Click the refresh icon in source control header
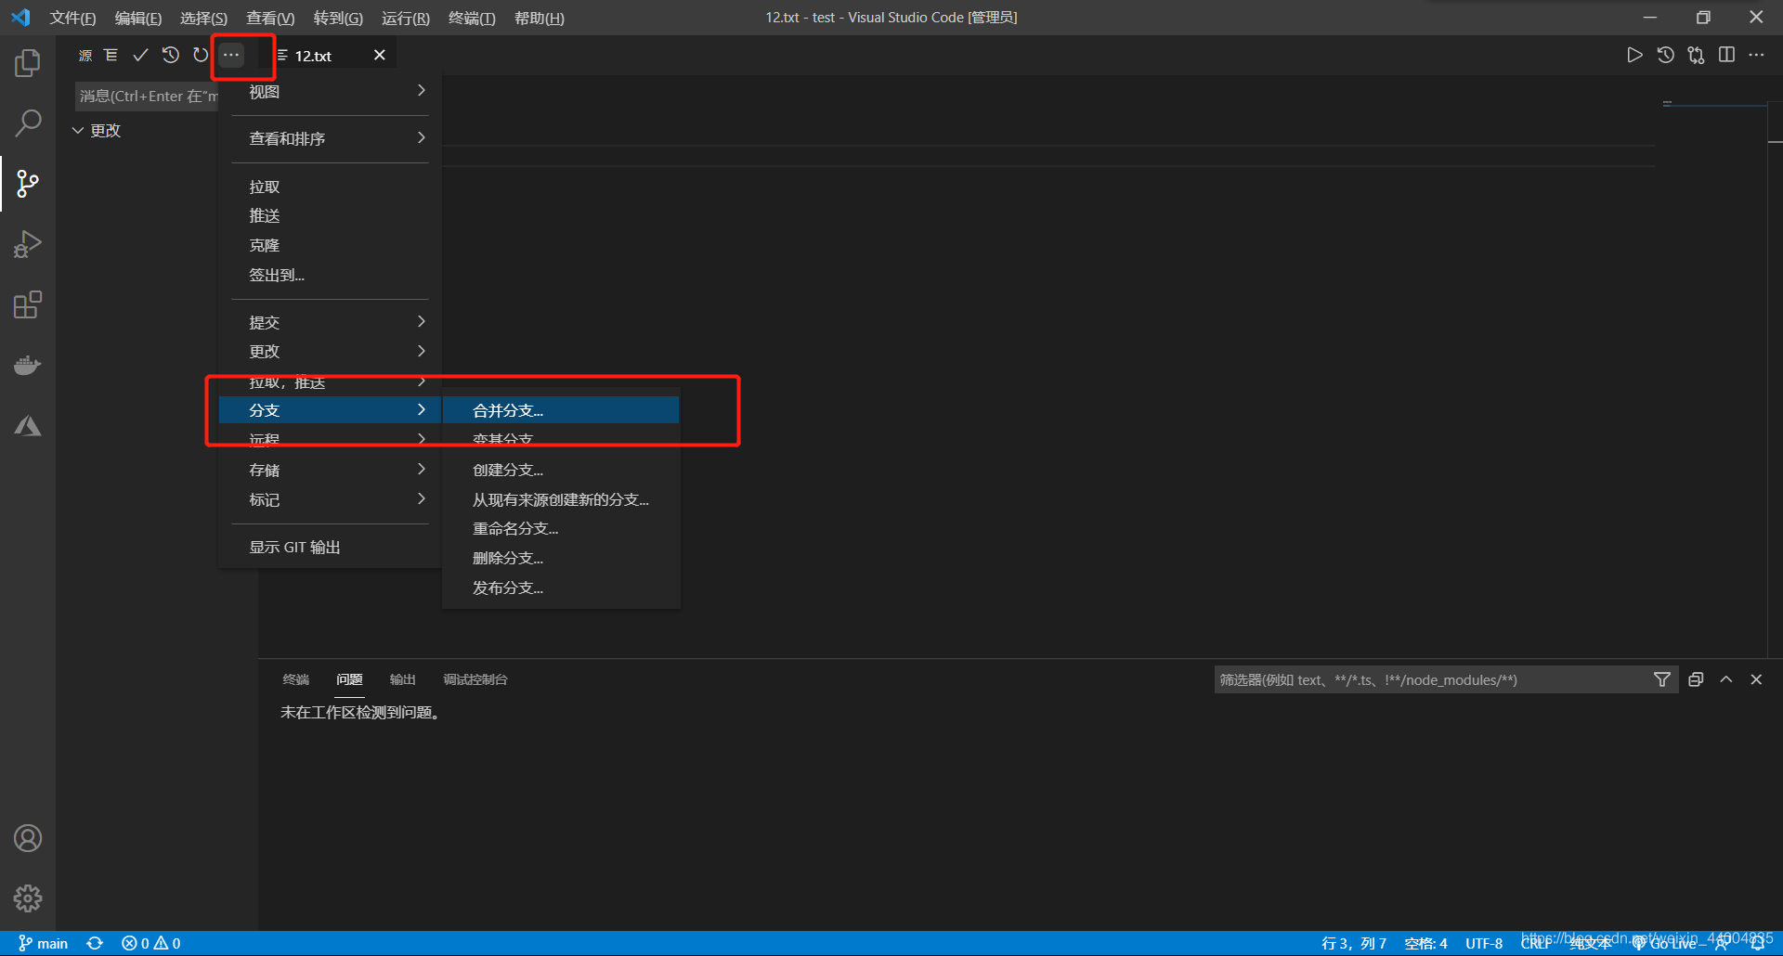Viewport: 1783px width, 956px height. (x=201, y=55)
